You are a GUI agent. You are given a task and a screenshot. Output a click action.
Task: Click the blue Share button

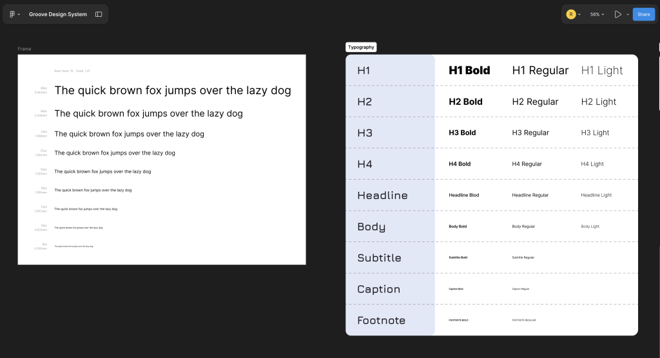click(x=643, y=14)
